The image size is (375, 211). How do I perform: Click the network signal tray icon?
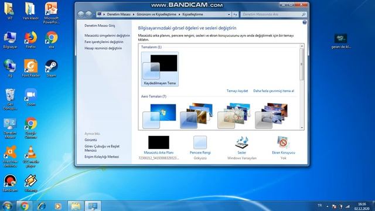point(347,206)
